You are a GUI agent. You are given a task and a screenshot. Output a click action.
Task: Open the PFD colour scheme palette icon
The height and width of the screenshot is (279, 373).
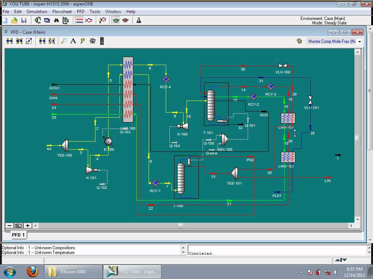point(299,41)
